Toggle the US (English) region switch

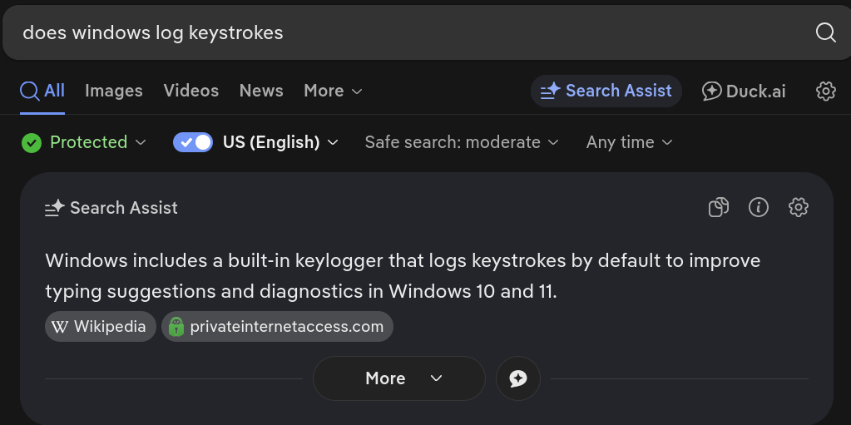click(193, 142)
